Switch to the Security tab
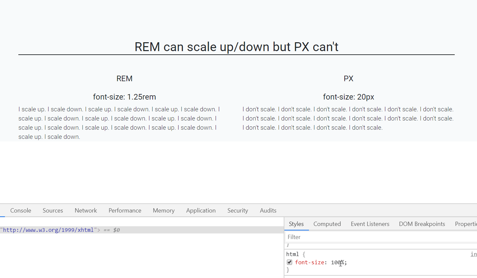Image resolution: width=477 pixels, height=278 pixels. click(x=238, y=211)
